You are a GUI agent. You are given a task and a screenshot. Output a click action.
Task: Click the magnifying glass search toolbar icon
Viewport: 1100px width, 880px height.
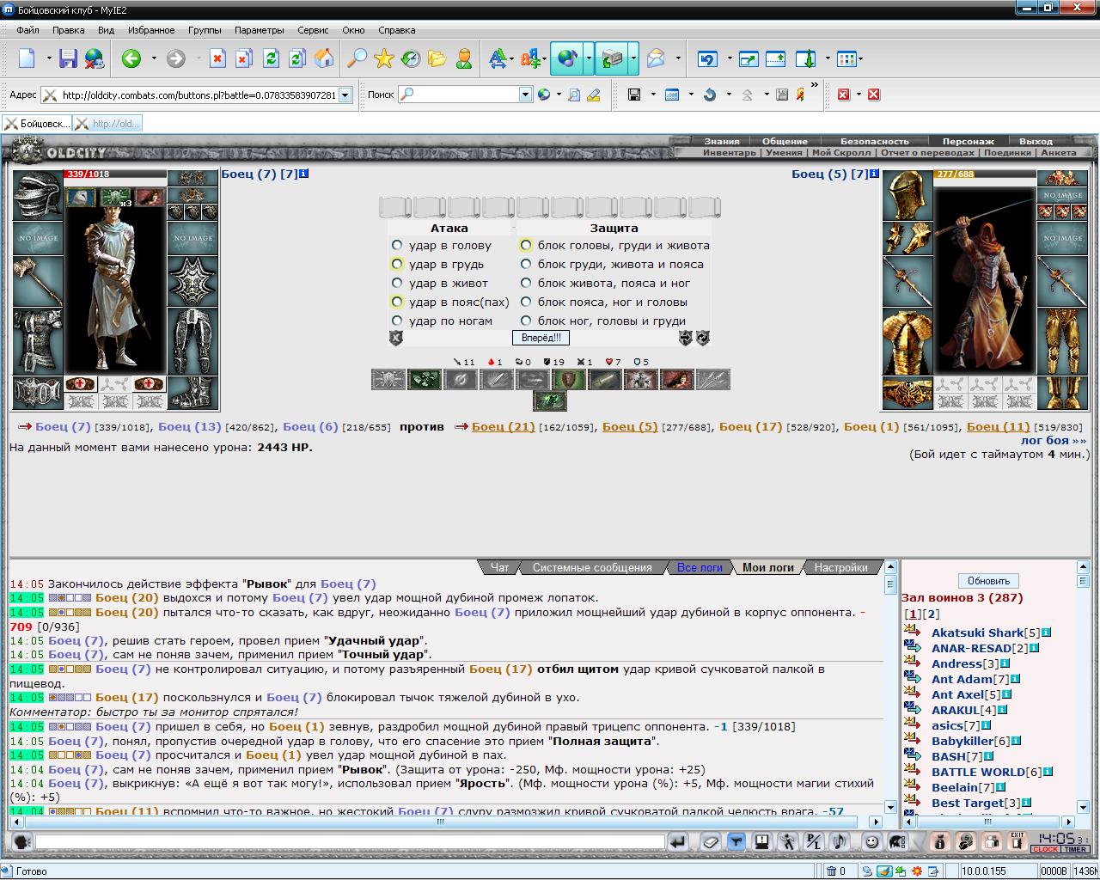coord(356,58)
